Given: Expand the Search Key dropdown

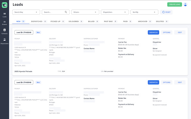Looking at the screenshot, I should point(26,12).
